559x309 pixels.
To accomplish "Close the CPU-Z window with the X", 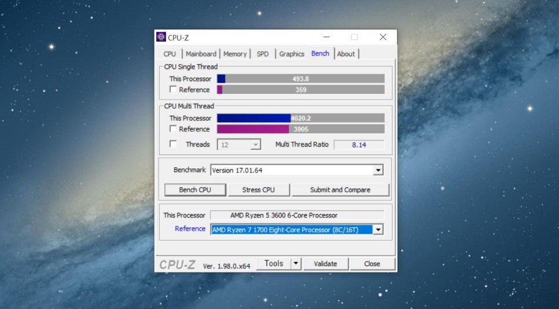I will coord(383,37).
